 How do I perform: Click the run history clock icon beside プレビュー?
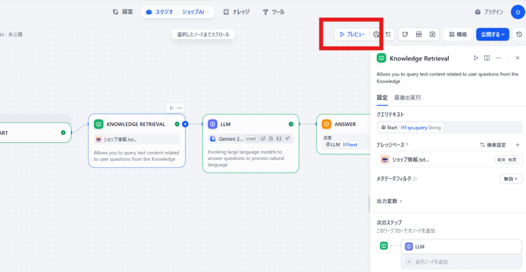[x=376, y=34]
